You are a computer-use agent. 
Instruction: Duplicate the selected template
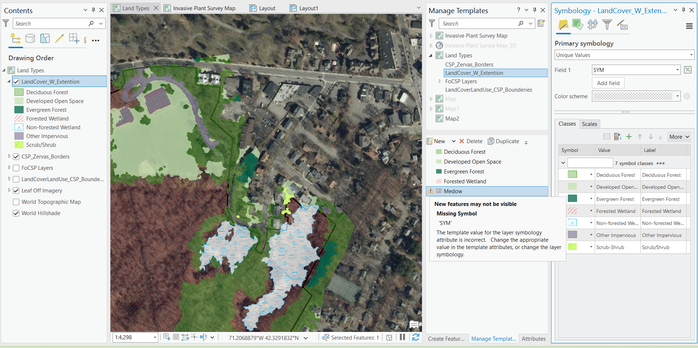[504, 141]
